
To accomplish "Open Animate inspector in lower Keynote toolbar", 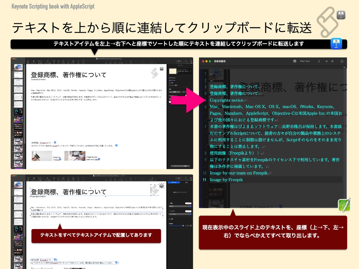I will [186, 178].
